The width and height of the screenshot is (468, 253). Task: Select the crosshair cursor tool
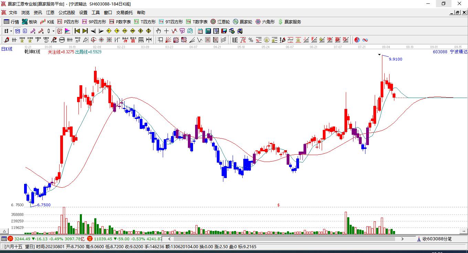point(167,31)
